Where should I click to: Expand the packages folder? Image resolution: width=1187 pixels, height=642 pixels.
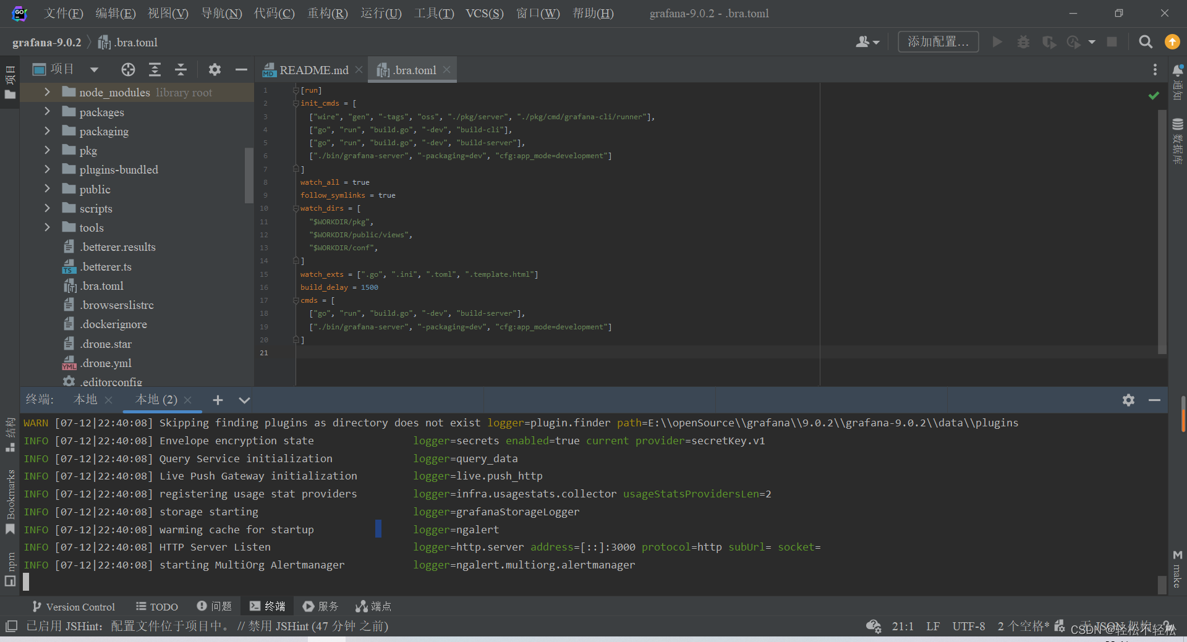47,112
